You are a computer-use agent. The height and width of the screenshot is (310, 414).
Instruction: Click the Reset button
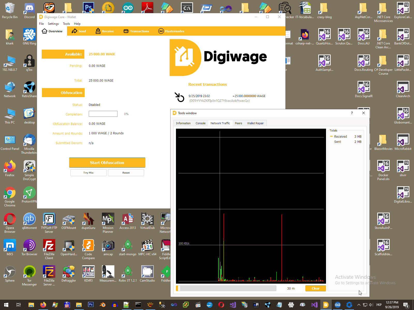pos(126,173)
